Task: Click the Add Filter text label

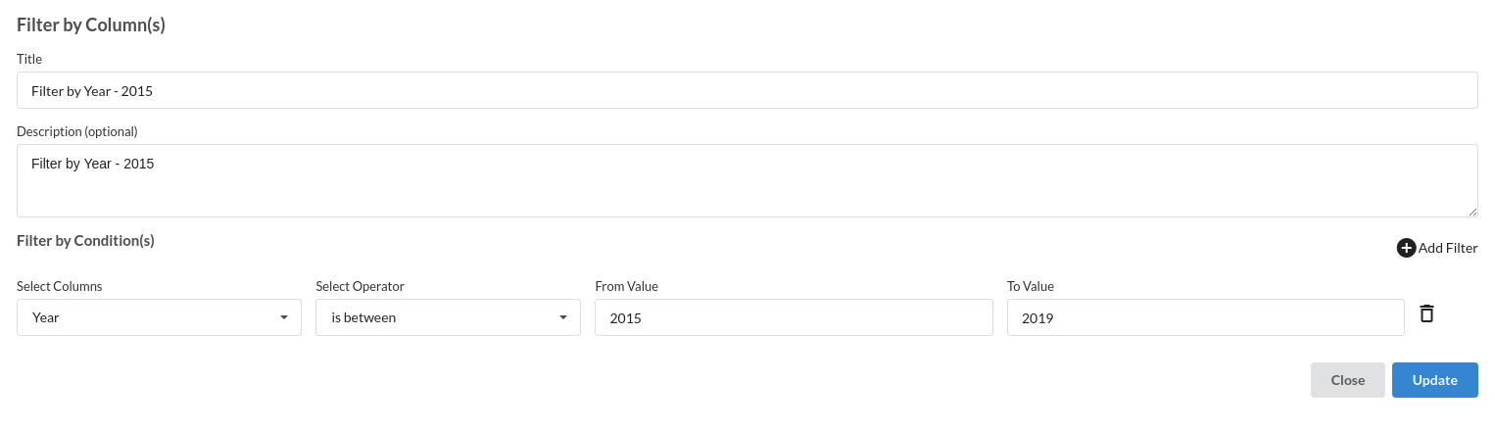Action: (1448, 248)
